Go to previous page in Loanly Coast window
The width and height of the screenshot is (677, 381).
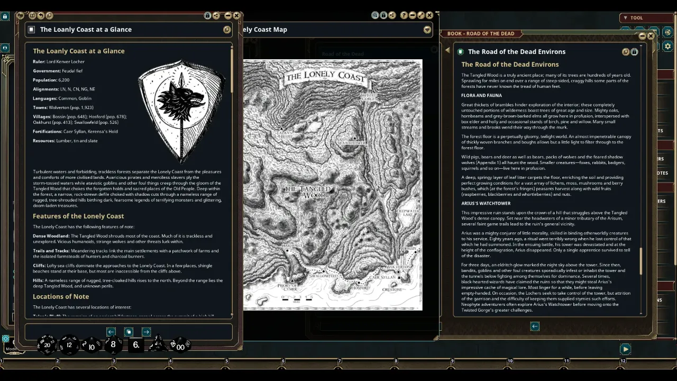[x=111, y=332]
